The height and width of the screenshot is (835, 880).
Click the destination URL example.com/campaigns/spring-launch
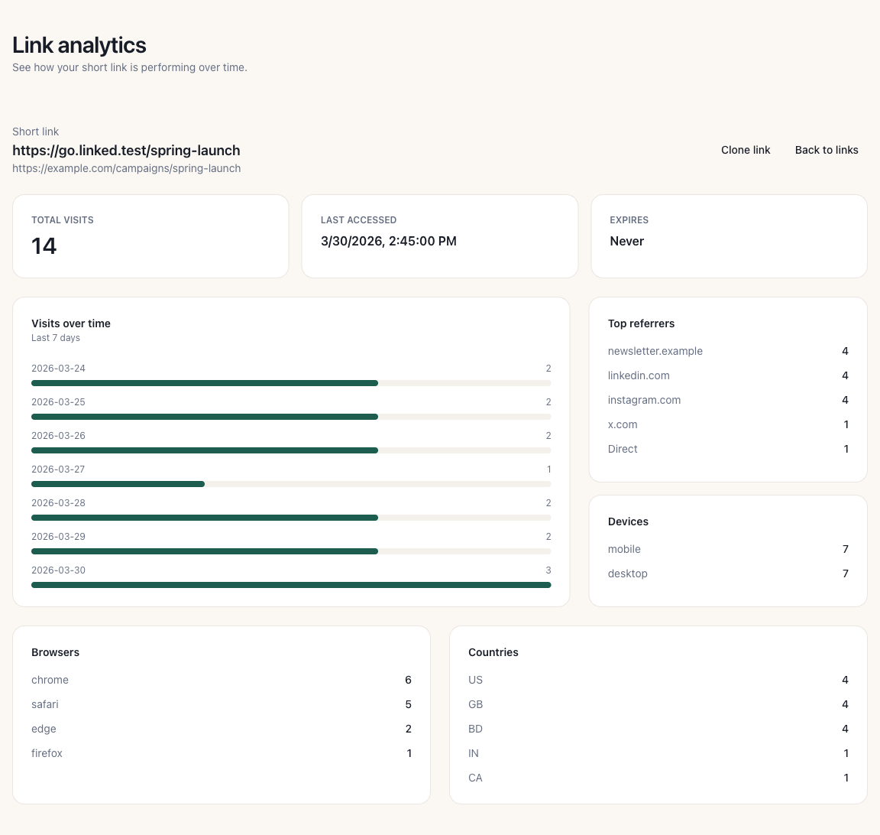(x=126, y=168)
